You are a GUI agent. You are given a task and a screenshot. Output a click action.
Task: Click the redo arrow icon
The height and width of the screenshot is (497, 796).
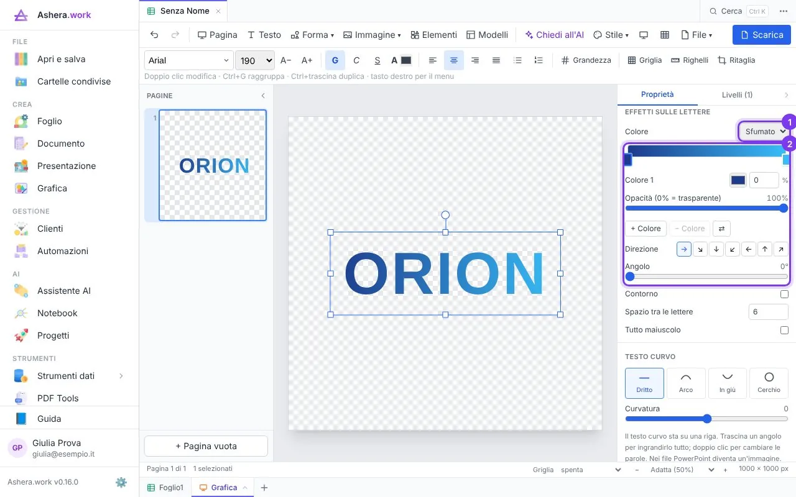coord(175,35)
